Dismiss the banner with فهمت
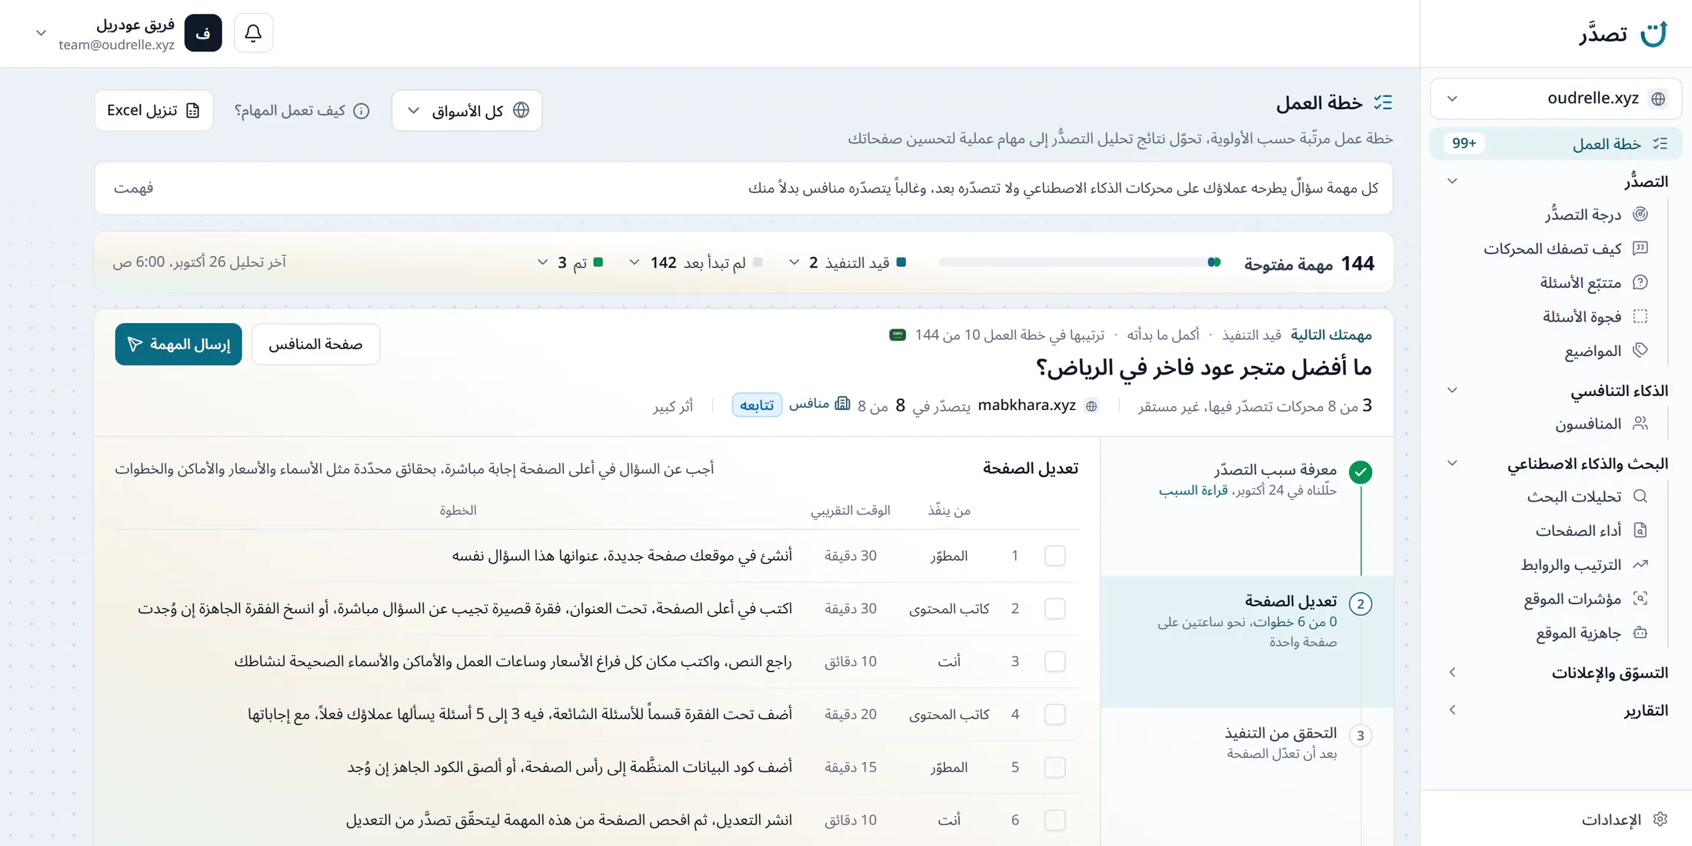The height and width of the screenshot is (846, 1692). (134, 188)
